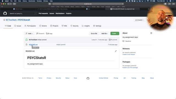
Task: Open the BCTestMatt owner profile link
Action: tap(11, 20)
